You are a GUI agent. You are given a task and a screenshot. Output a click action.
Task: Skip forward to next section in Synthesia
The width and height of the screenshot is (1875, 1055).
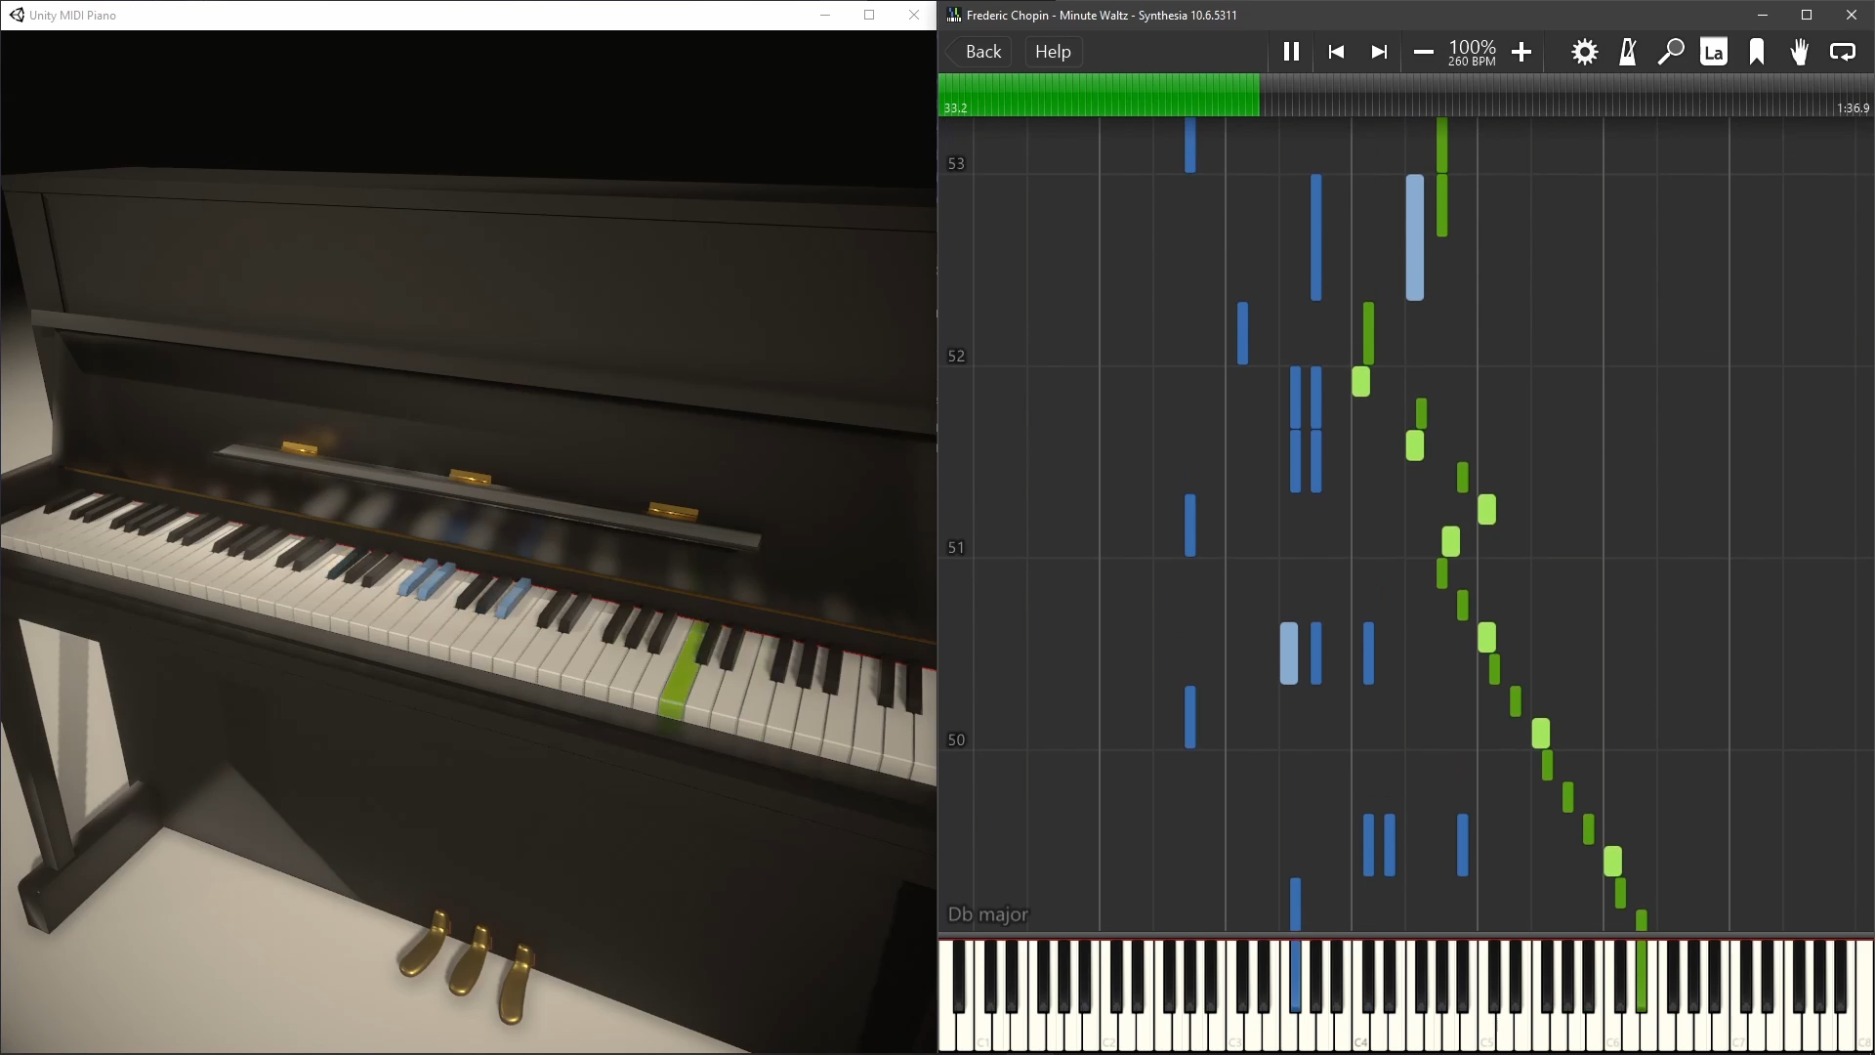[x=1379, y=52]
